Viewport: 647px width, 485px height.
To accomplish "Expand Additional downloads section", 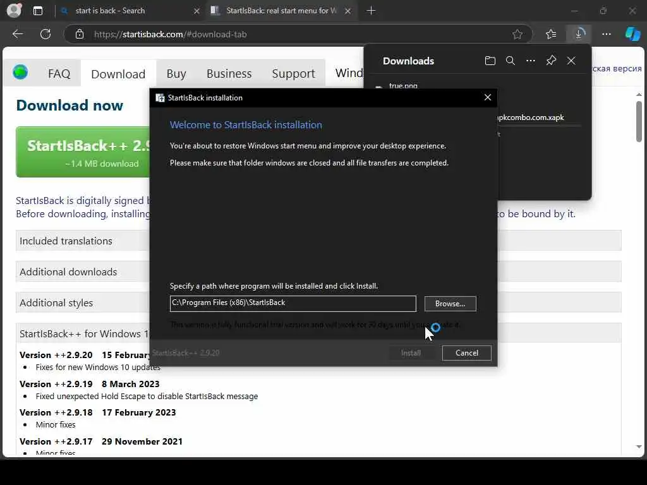I will pyautogui.click(x=83, y=272).
